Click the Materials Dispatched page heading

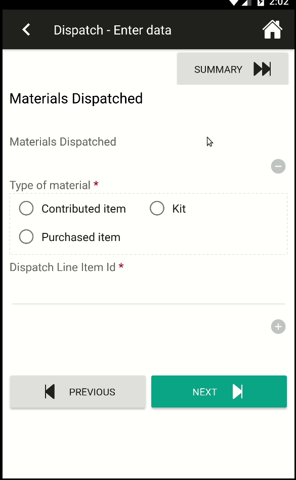(x=76, y=98)
